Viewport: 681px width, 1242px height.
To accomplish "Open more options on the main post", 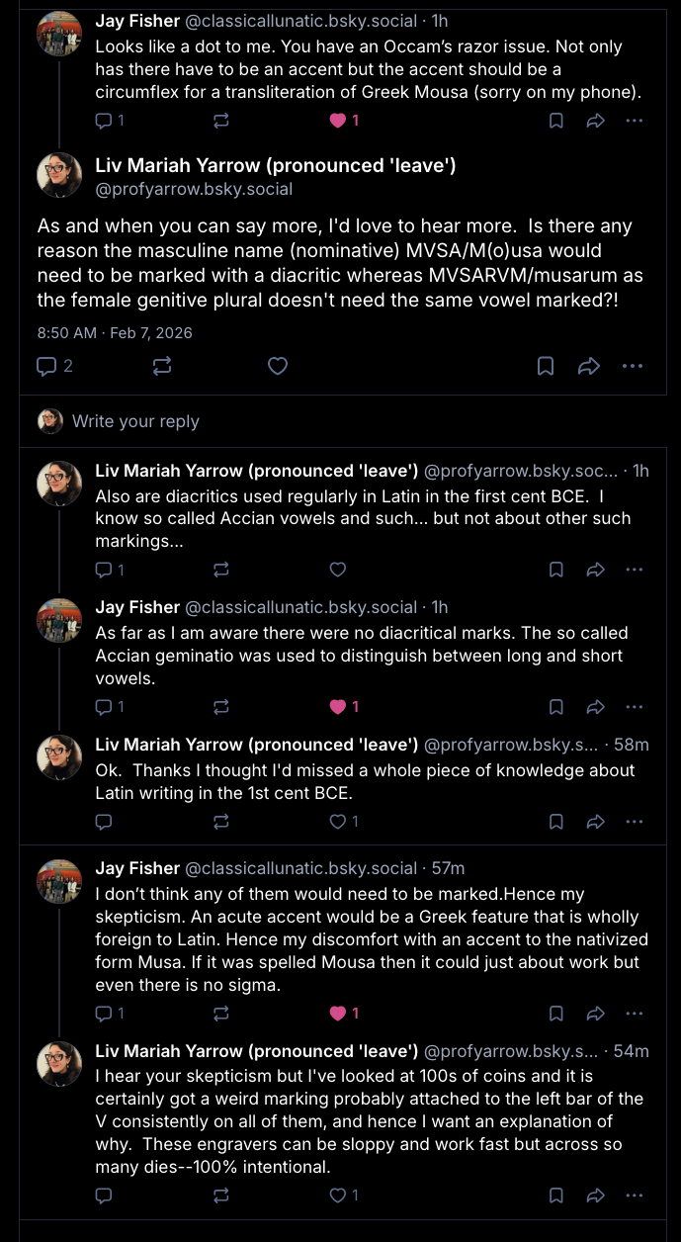I will pyautogui.click(x=633, y=366).
